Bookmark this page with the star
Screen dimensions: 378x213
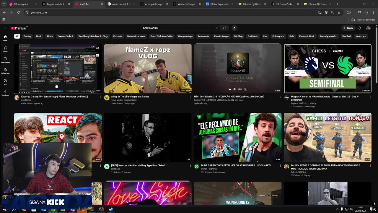[x=339, y=12]
